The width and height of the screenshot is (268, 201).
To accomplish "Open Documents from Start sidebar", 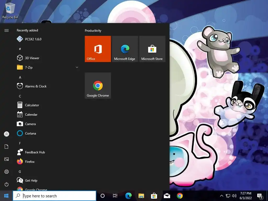I will click(7, 147).
